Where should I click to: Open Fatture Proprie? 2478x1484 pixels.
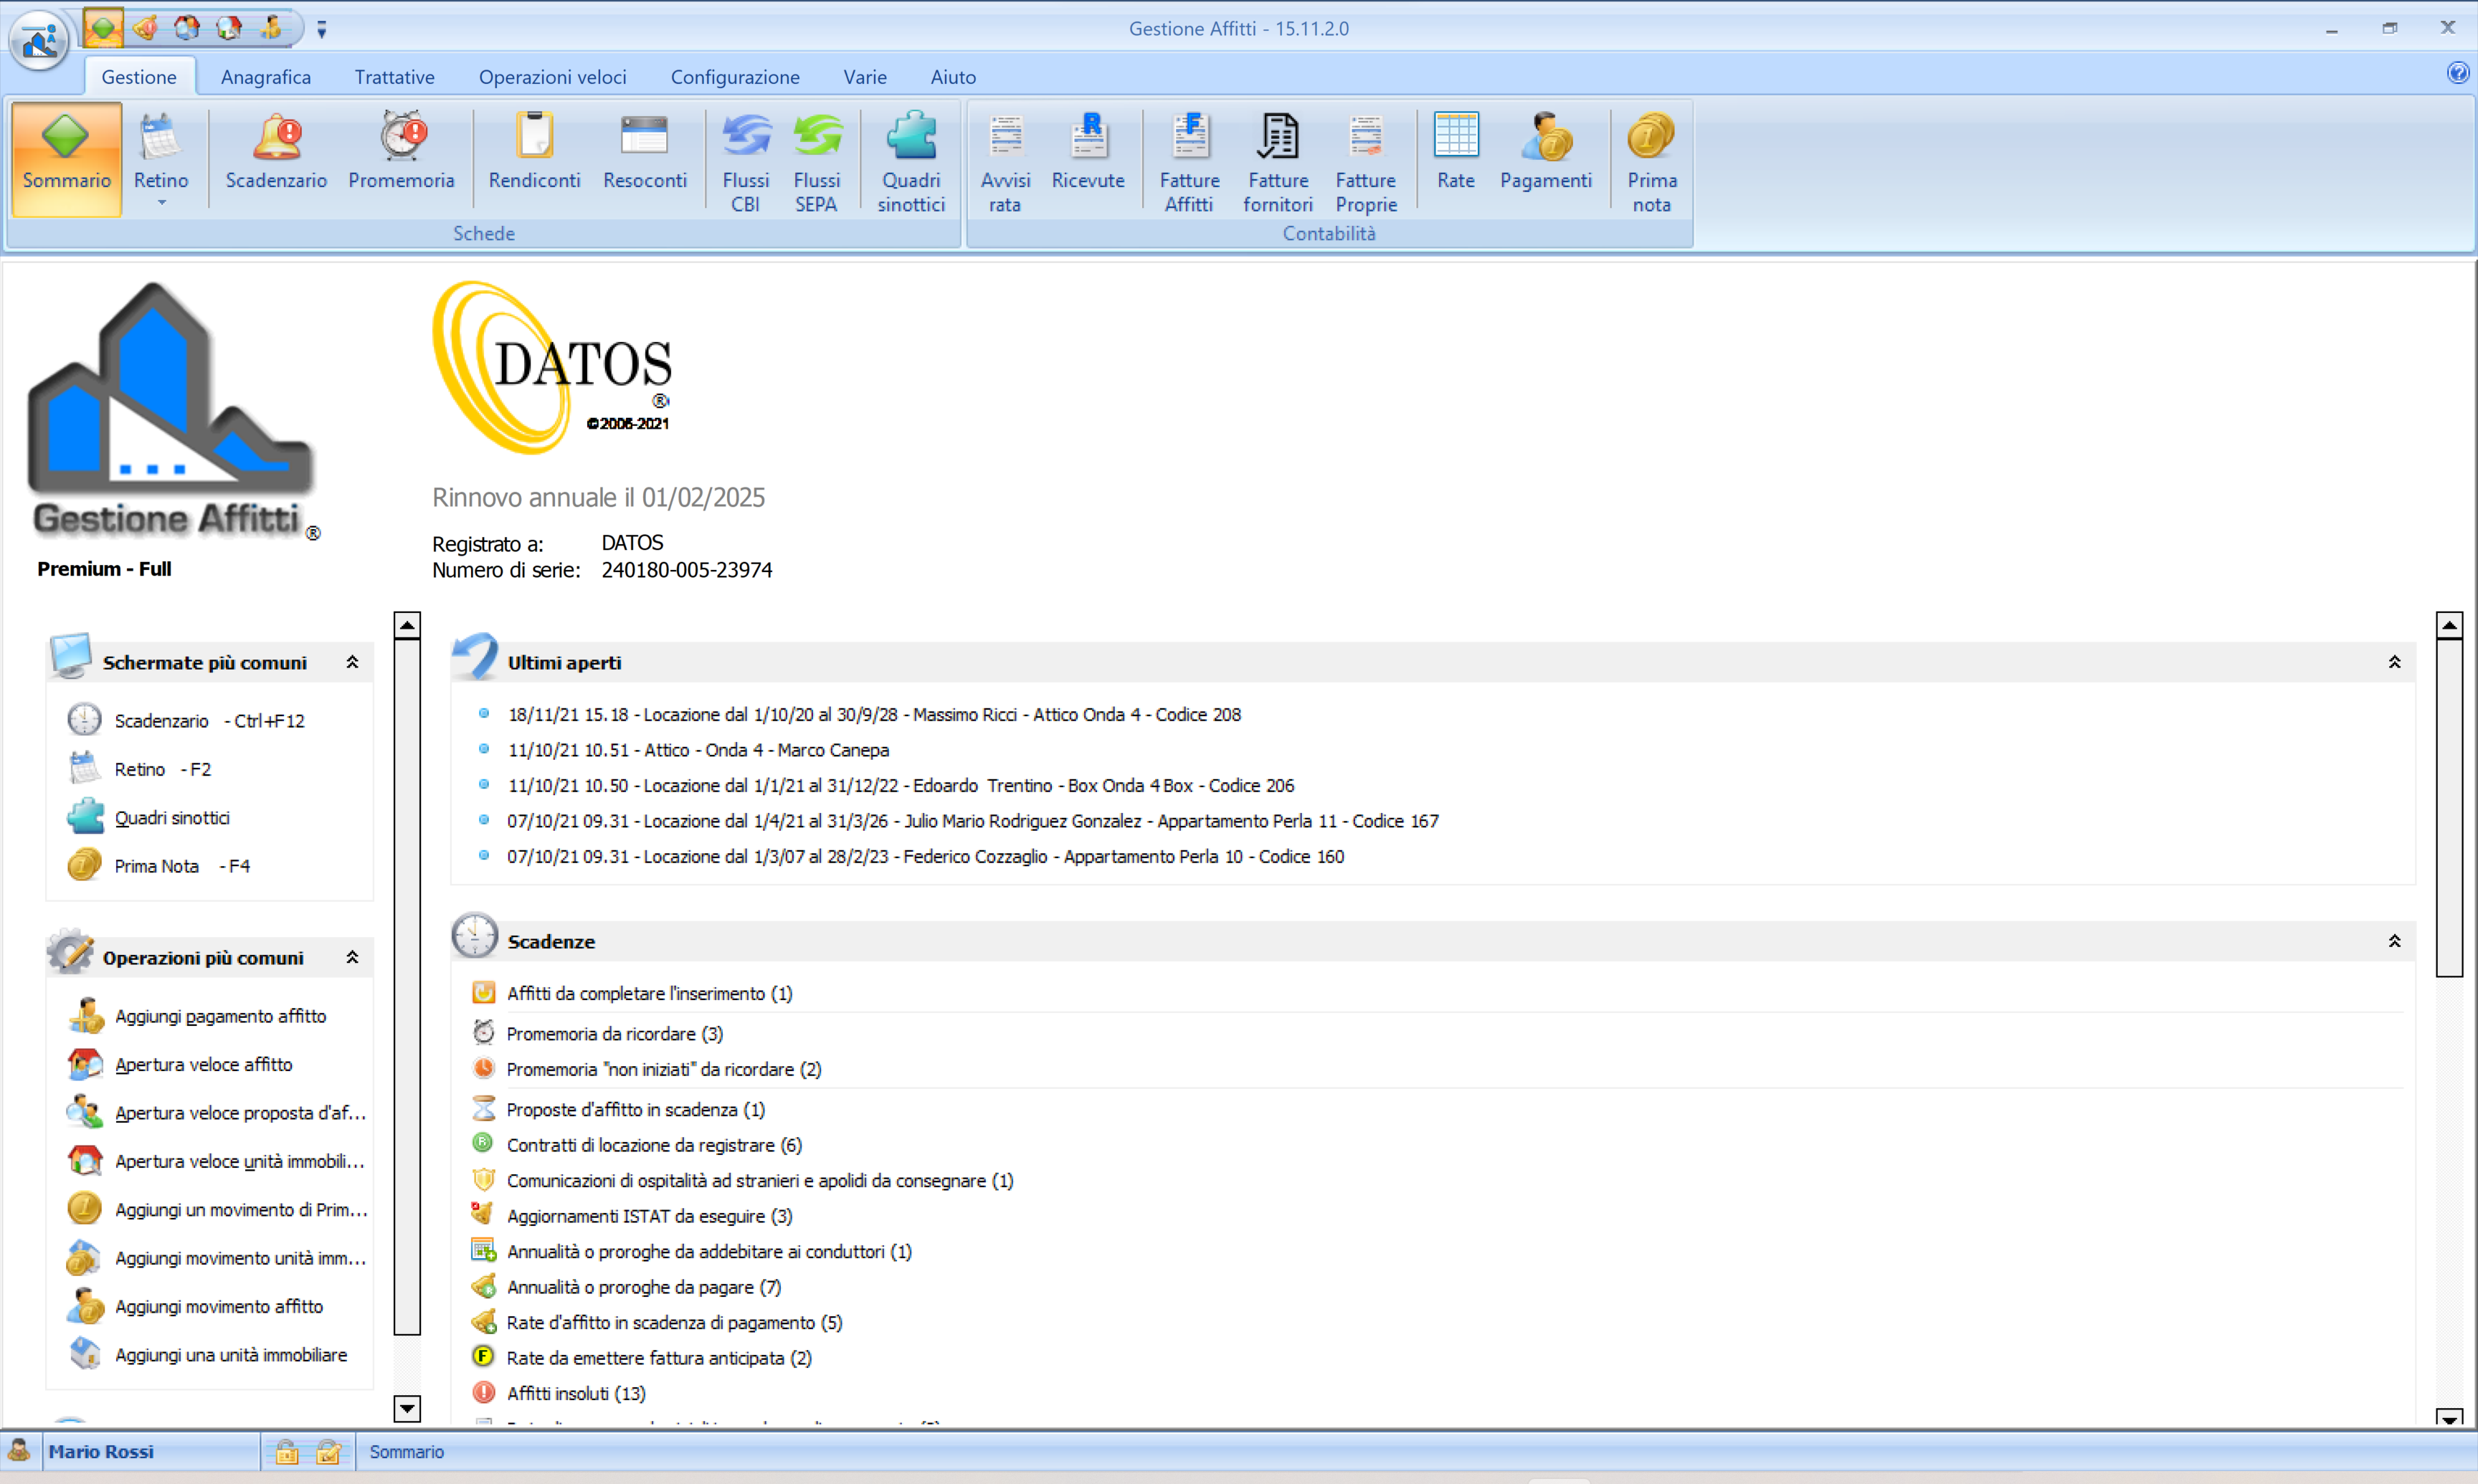[1365, 162]
